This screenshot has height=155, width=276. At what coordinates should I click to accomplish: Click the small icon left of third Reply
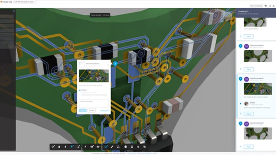241,114
